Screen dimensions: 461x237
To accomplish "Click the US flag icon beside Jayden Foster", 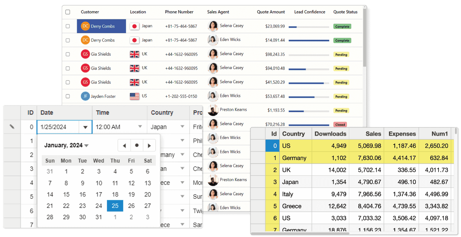I will coord(134,96).
